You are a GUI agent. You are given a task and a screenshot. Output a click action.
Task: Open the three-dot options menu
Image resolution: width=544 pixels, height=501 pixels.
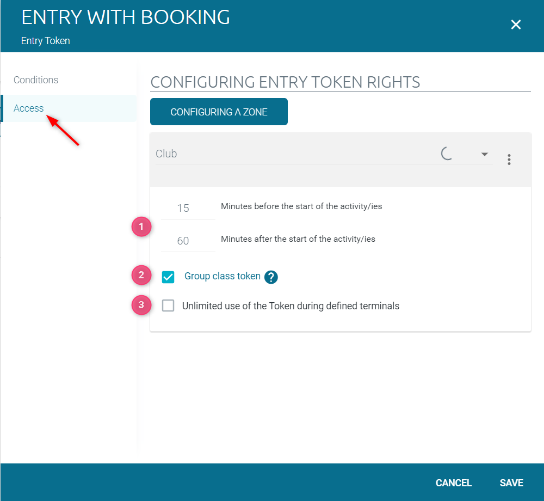point(509,160)
